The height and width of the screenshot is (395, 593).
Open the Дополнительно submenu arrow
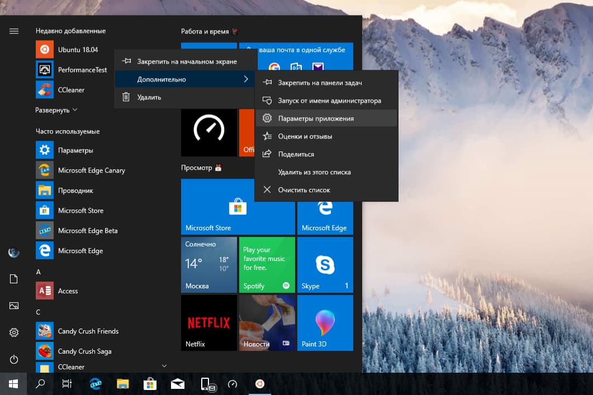246,79
